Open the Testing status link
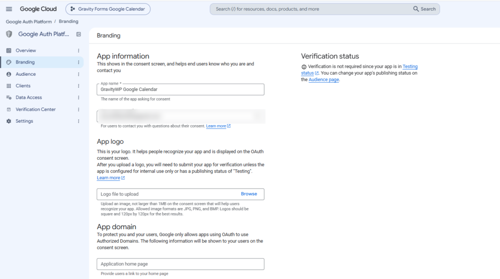The image size is (500, 279). (410, 66)
